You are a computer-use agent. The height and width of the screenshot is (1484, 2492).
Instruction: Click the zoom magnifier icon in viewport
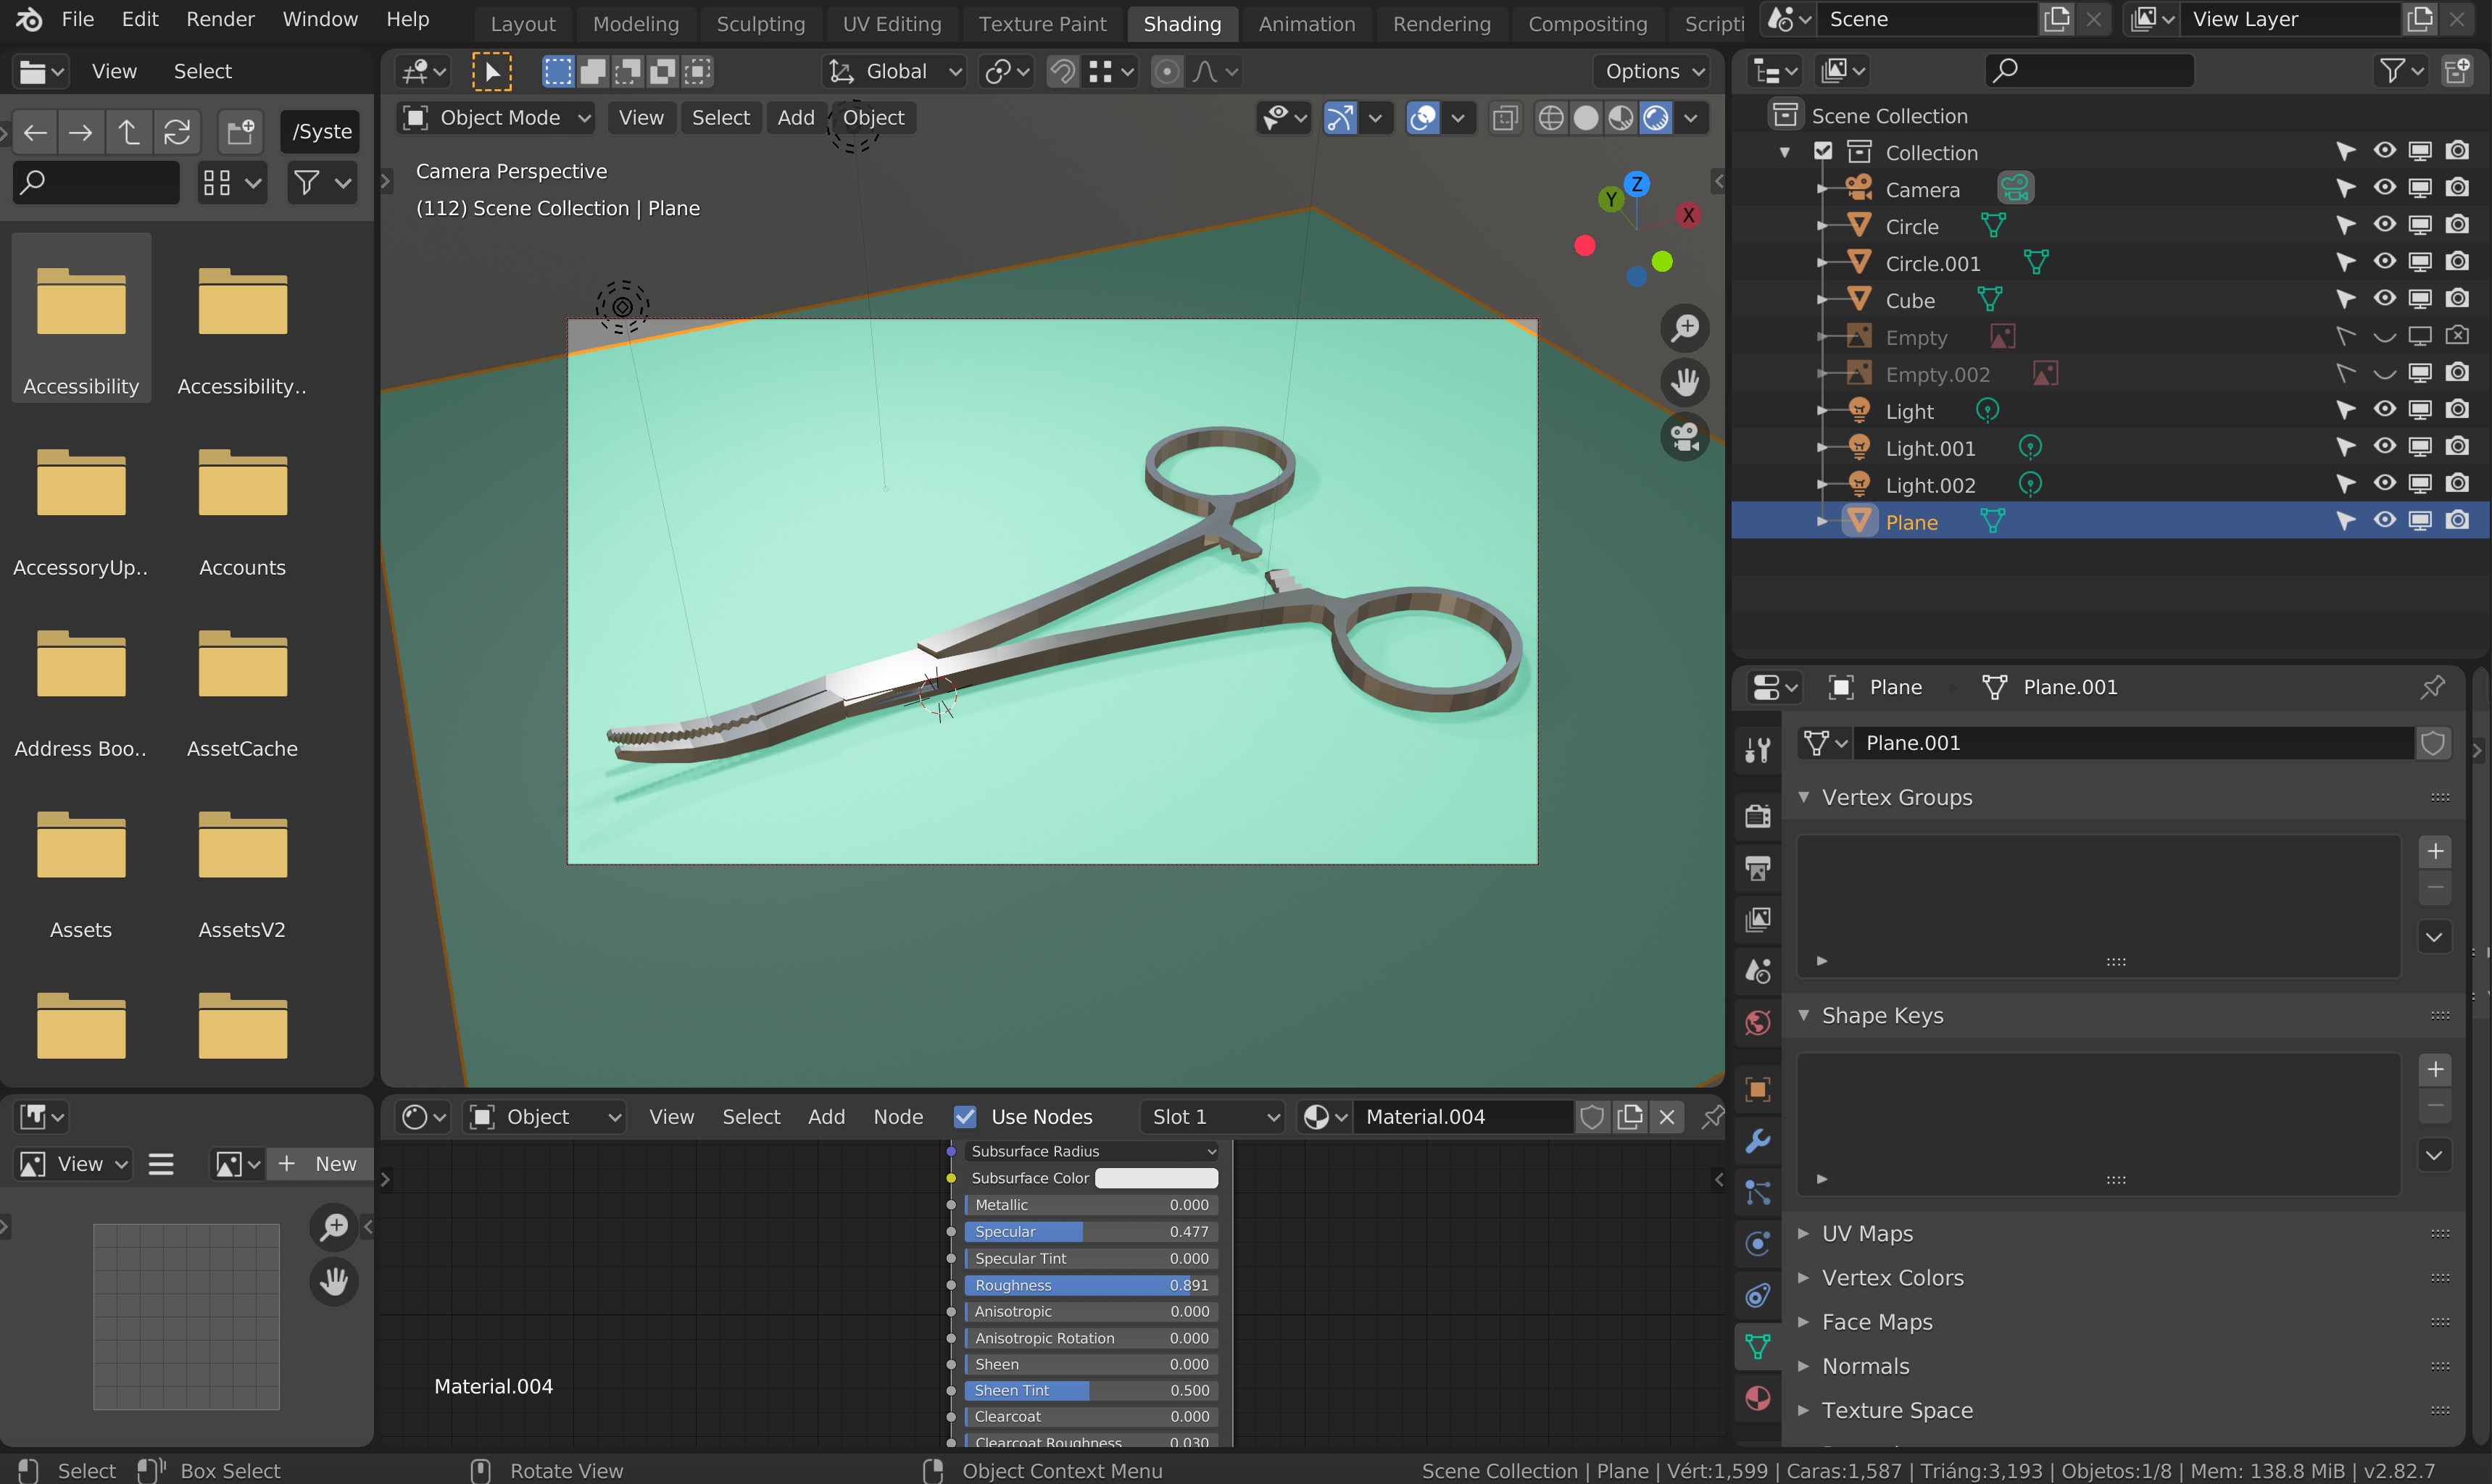[1685, 328]
